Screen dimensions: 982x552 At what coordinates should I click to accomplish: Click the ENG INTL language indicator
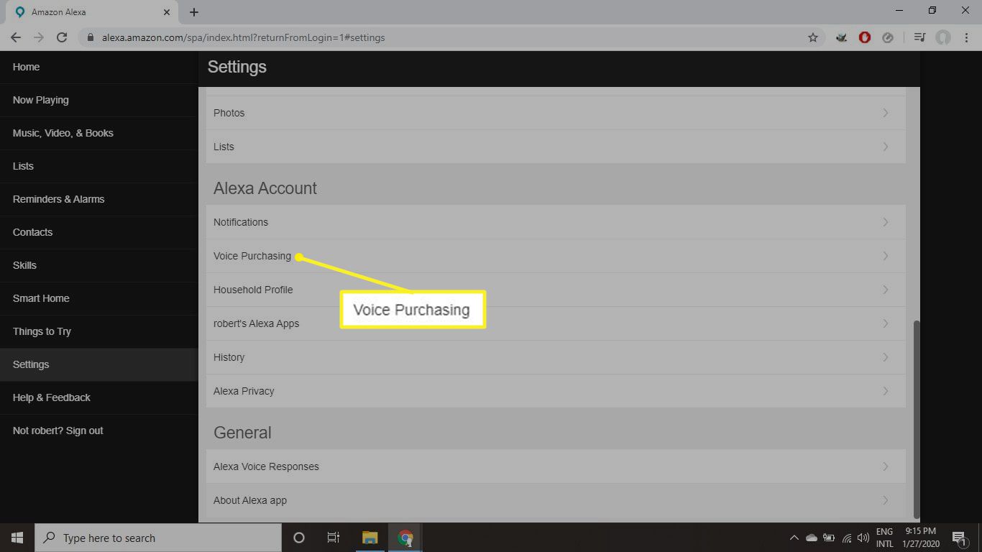[x=884, y=538]
